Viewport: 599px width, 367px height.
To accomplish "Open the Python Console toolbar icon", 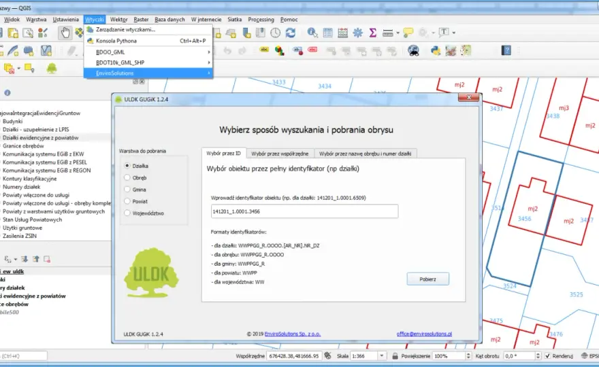I will (436, 50).
